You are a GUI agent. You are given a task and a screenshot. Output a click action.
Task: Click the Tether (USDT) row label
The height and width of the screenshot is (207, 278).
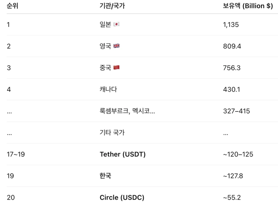[x=123, y=154]
